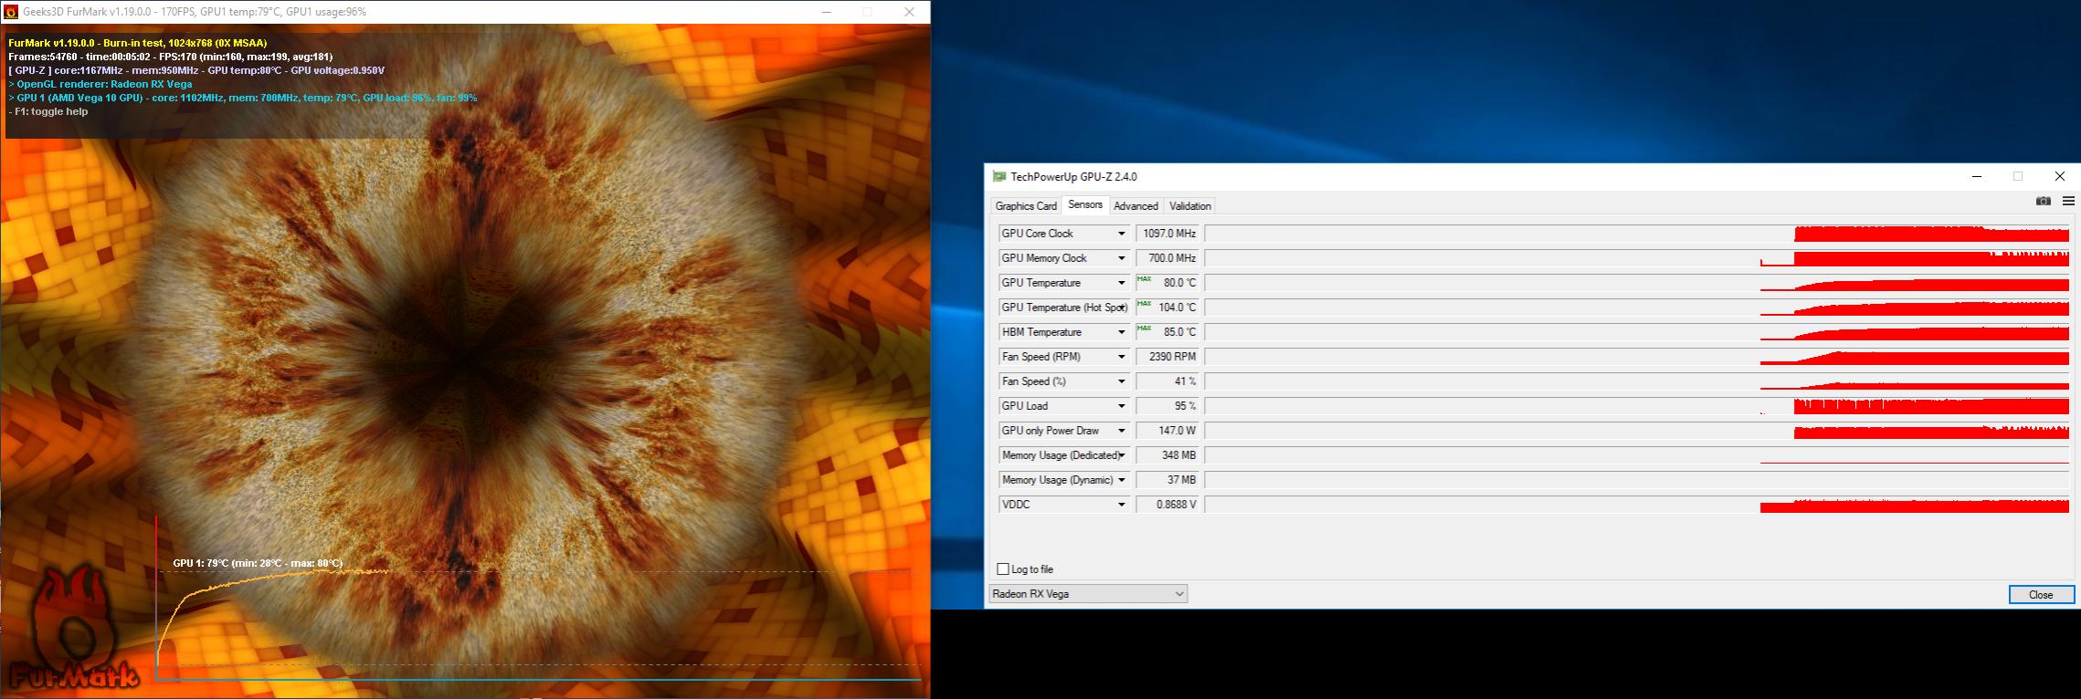The image size is (2081, 699).
Task: Click the GPU-Z screenshot camera icon
Action: click(x=2044, y=201)
